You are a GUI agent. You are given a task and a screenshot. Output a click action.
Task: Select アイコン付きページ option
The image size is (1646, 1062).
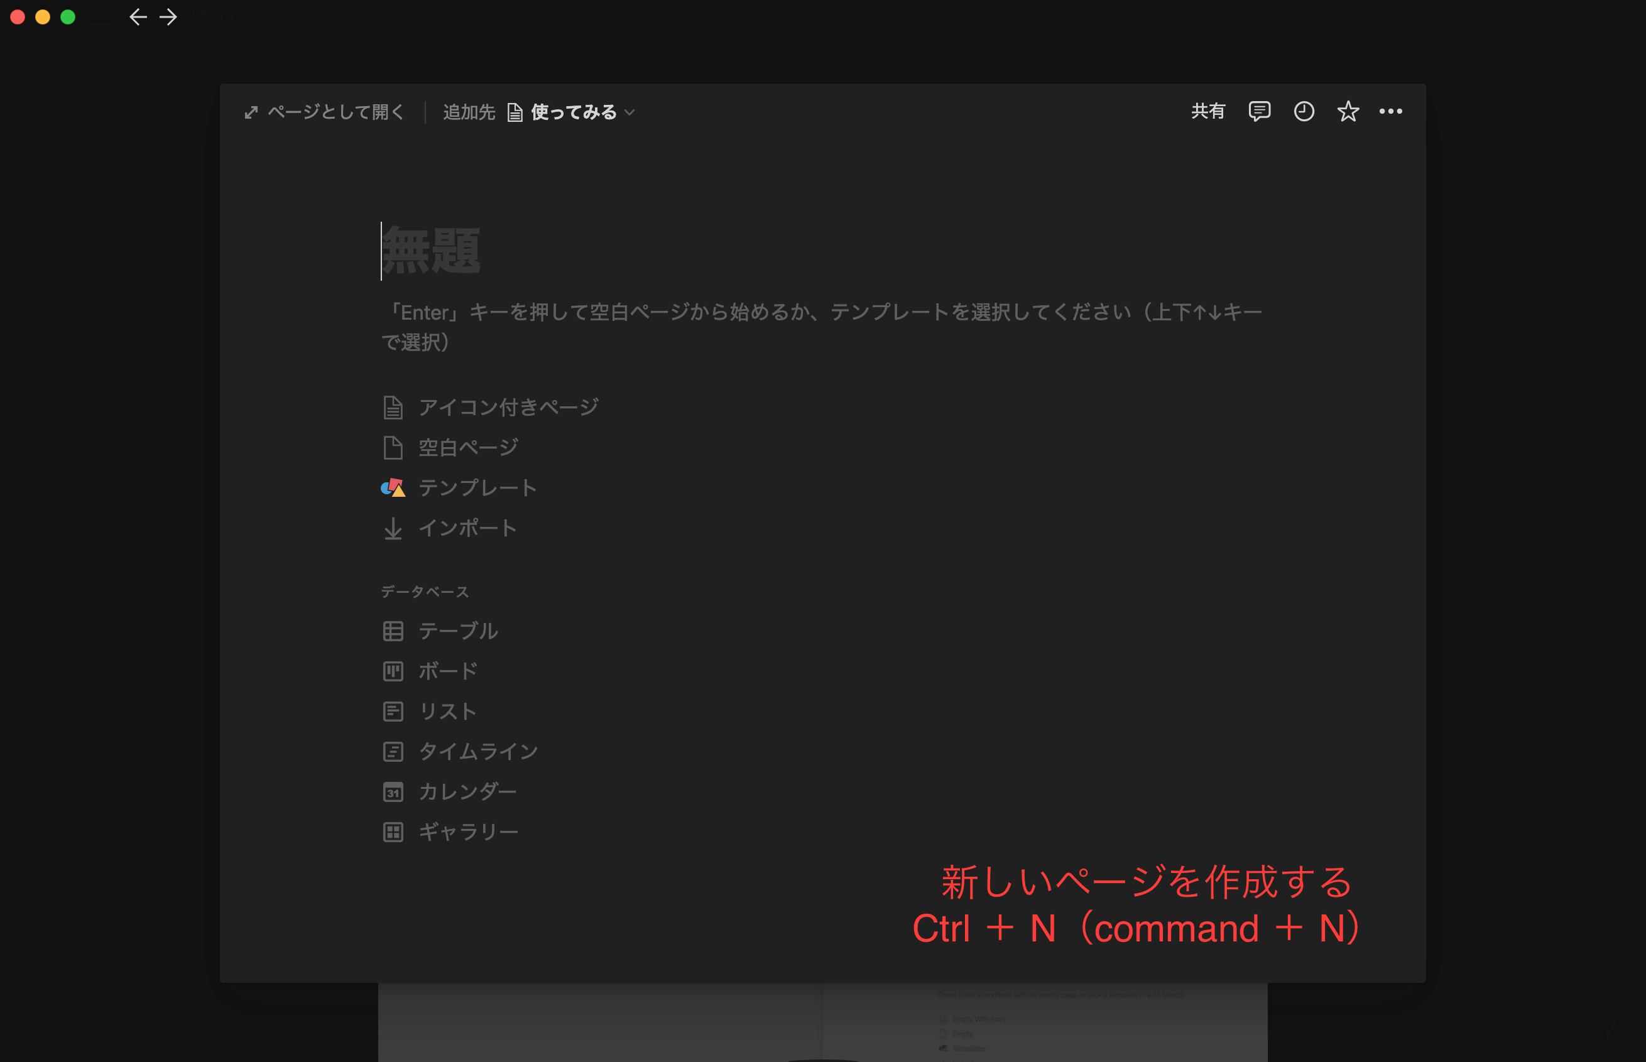(x=508, y=407)
